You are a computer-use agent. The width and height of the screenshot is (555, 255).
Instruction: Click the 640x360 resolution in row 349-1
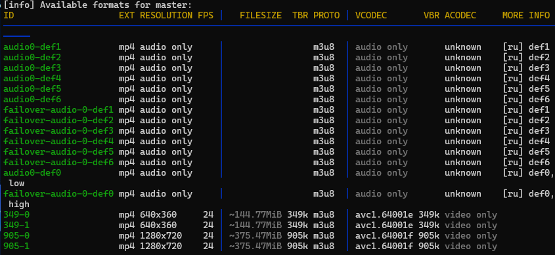point(158,226)
